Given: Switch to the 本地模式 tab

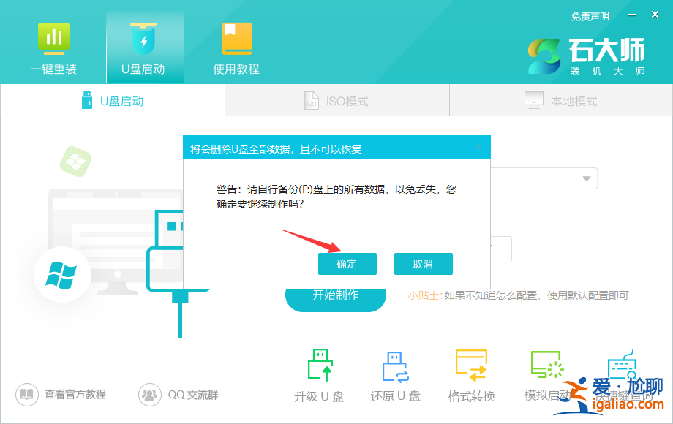Looking at the screenshot, I should (560, 100).
